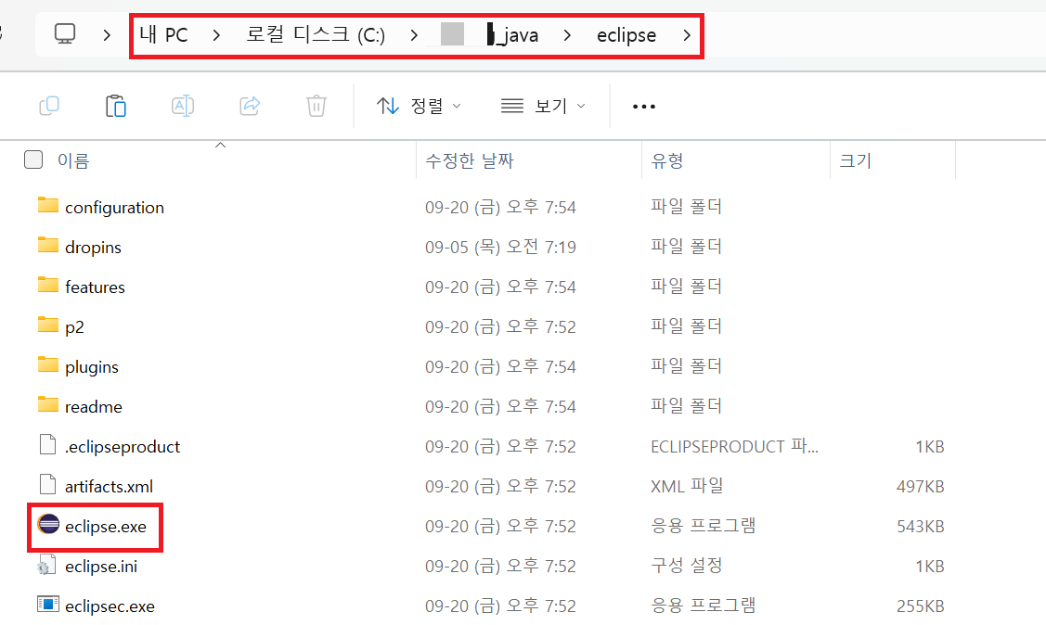
Task: Toggle the select-all checkbox next to 이름
Action: [x=33, y=159]
